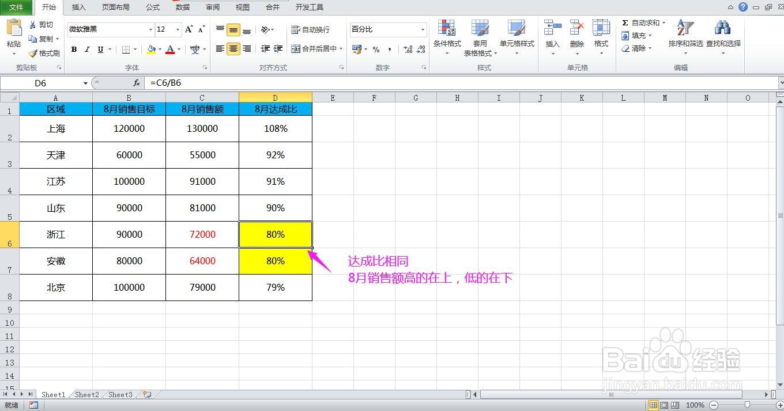This screenshot has width=784, height=411.
Task: Open Conditional Formatting (条件格式)
Action: tap(447, 37)
